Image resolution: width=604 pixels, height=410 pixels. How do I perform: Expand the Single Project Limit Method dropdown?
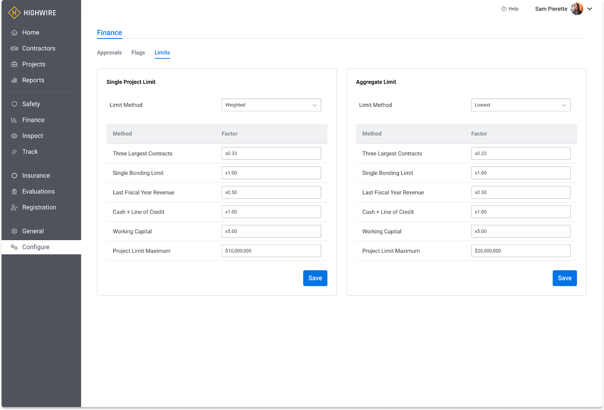(271, 105)
